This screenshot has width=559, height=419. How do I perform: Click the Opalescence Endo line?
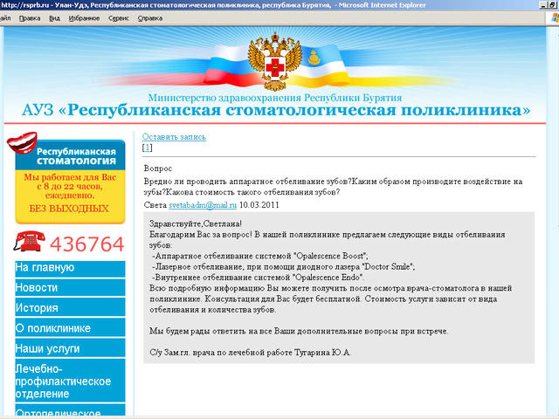point(258,278)
